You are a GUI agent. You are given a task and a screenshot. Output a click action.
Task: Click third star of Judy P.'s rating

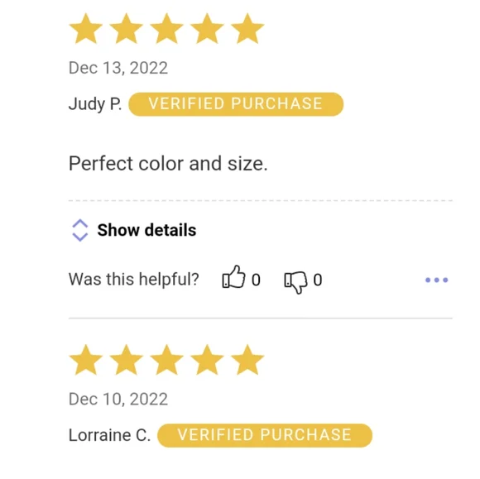166,28
